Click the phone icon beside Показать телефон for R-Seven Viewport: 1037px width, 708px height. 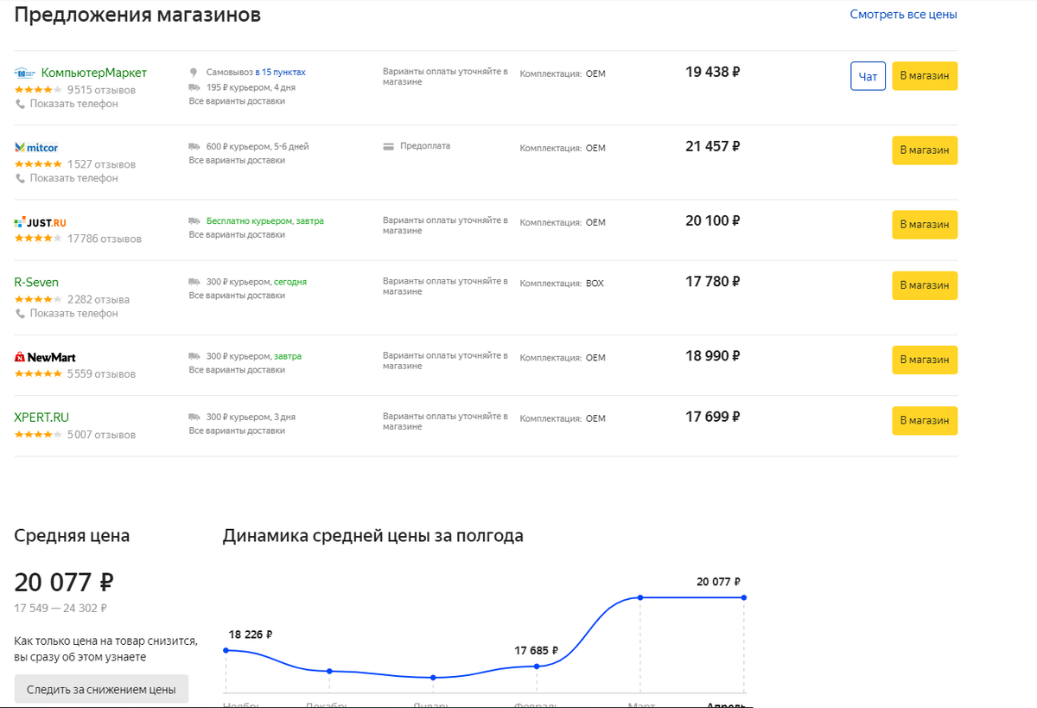[18, 313]
